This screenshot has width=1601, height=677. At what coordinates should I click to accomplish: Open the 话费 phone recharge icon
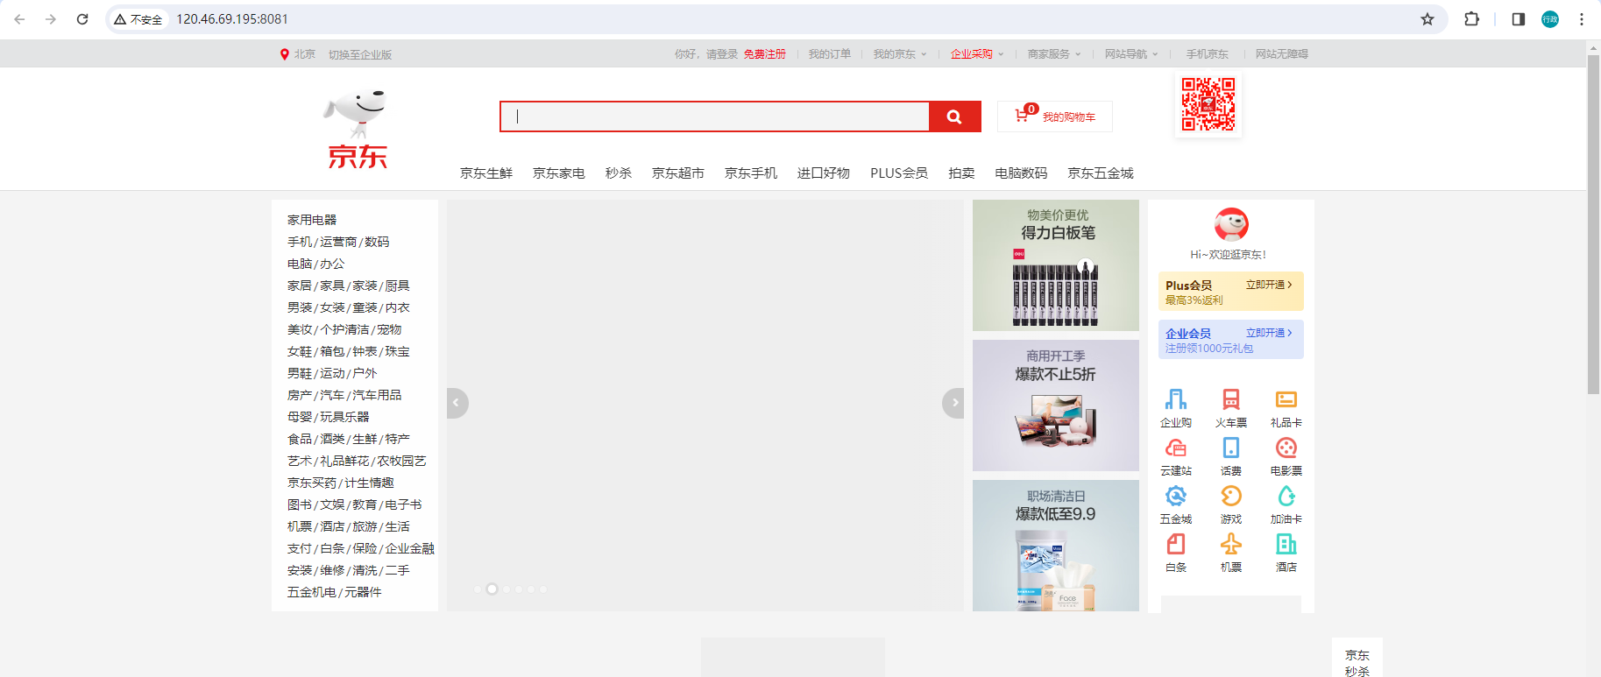click(x=1231, y=448)
